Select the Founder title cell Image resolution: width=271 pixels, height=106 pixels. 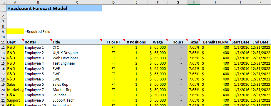77,95
